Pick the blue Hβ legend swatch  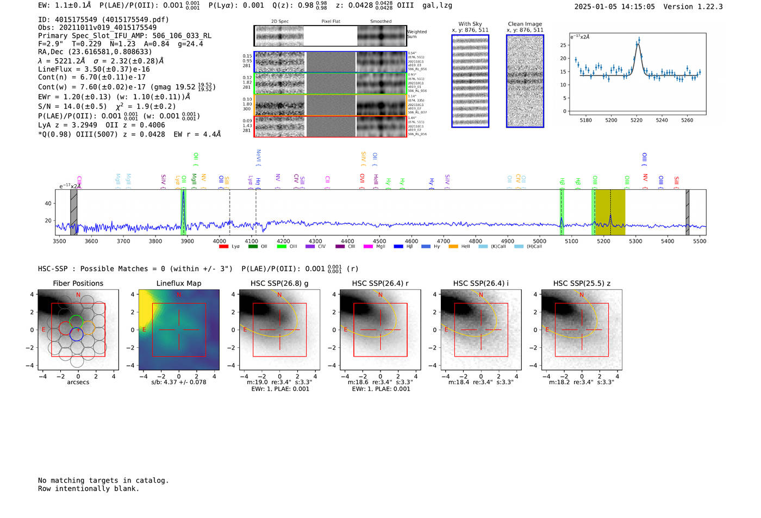(398, 247)
